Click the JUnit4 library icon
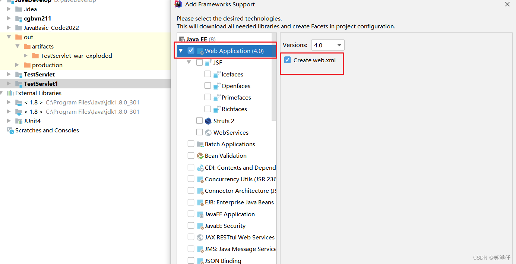Viewport: 516px width, 264px height. (x=19, y=121)
